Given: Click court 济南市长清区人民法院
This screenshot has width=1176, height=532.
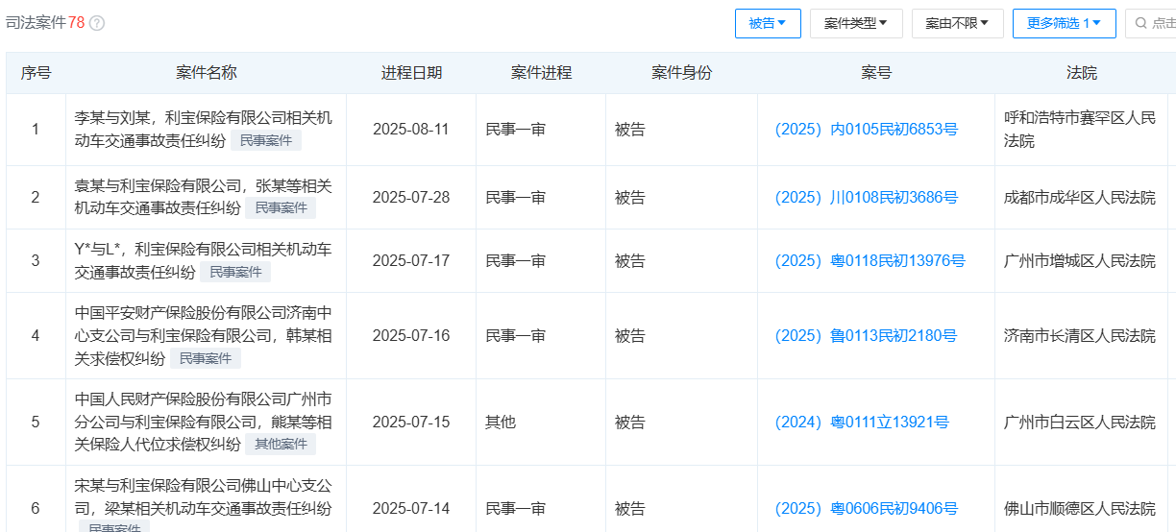Looking at the screenshot, I should [x=1080, y=335].
